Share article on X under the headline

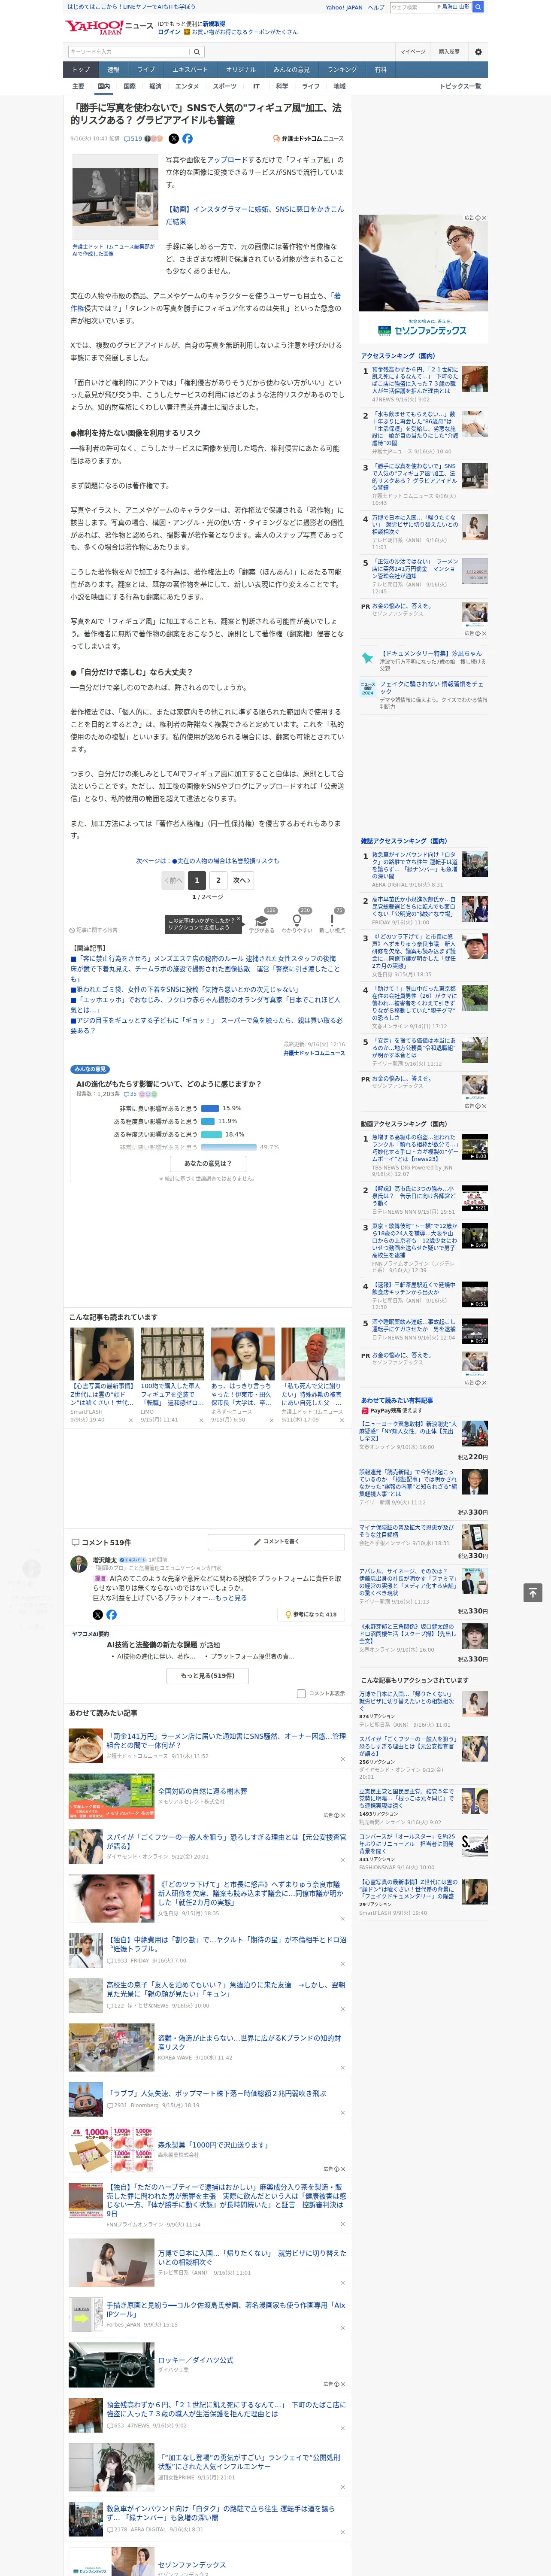[x=173, y=139]
